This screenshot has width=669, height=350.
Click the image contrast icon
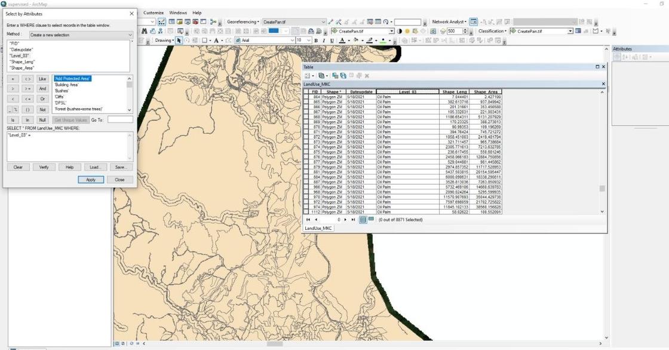400,31
